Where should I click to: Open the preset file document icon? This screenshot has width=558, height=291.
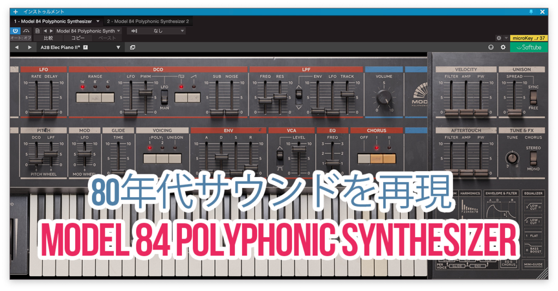click(x=38, y=31)
